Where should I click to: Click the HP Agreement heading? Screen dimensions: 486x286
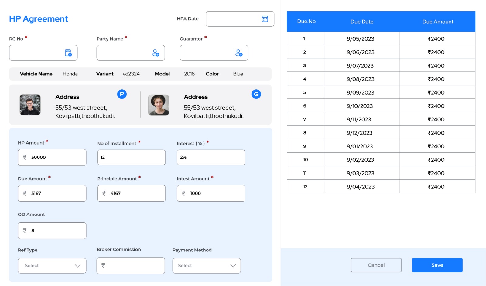pos(39,19)
